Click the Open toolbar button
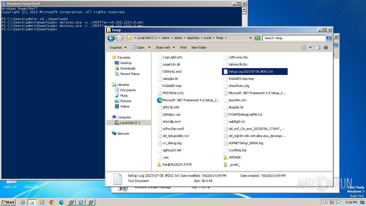 pos(138,47)
